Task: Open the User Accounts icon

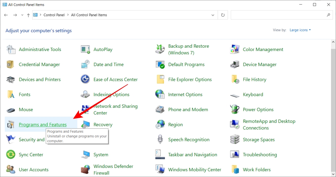Action: [x=11, y=170]
